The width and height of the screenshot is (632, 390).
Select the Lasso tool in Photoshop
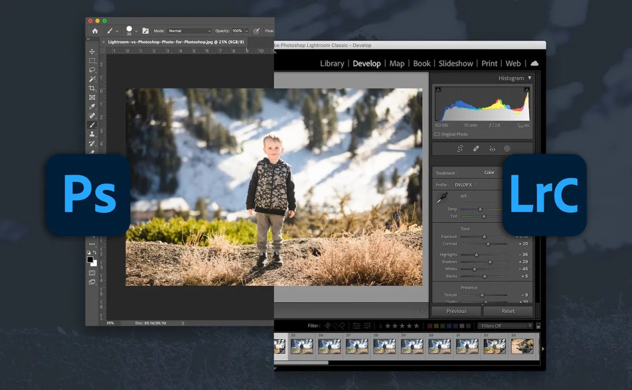click(x=92, y=70)
